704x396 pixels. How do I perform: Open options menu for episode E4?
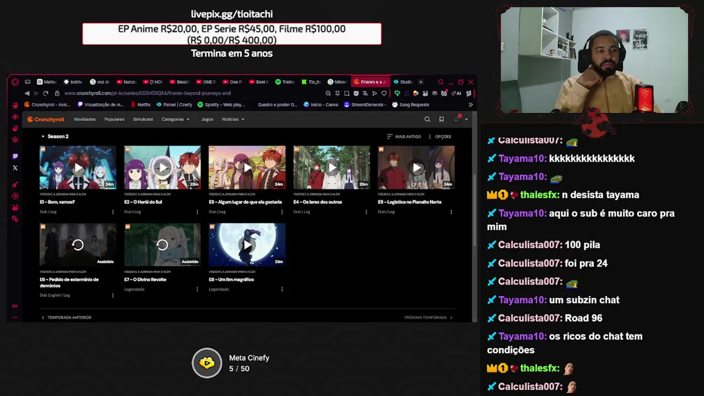pos(366,212)
